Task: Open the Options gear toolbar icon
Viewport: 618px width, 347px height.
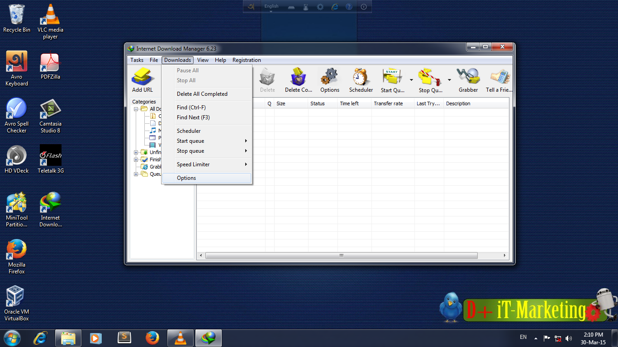Action: pos(329,77)
